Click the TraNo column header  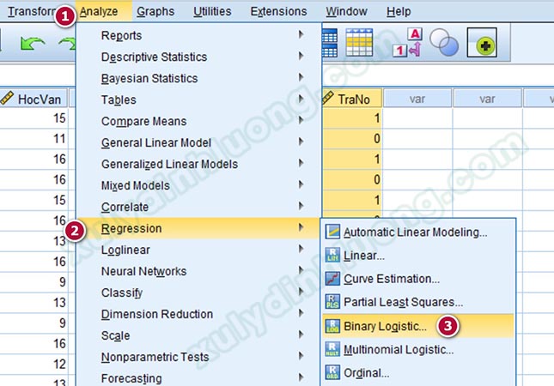click(x=352, y=99)
